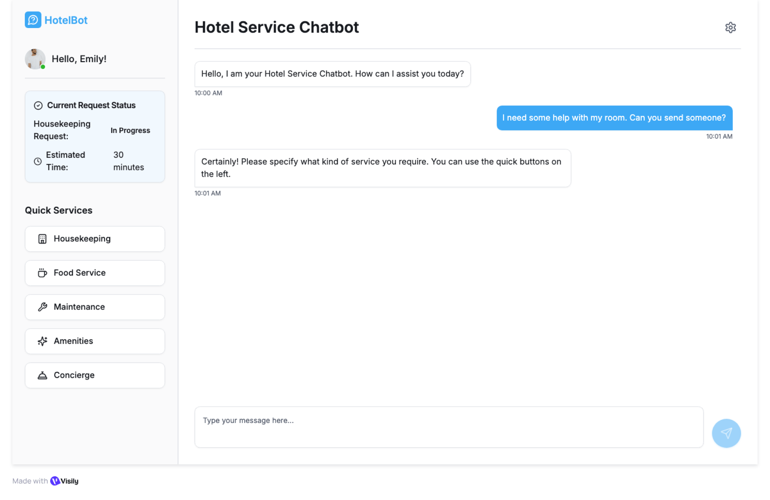Click the Current Request Status check icon
The width and height of the screenshot is (770, 500).
[38, 105]
